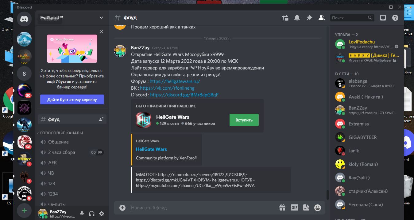Invite people icon next to флуд channel
414x220 pixels.
101,119
